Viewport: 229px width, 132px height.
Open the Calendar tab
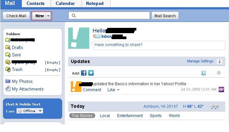coord(65,3)
